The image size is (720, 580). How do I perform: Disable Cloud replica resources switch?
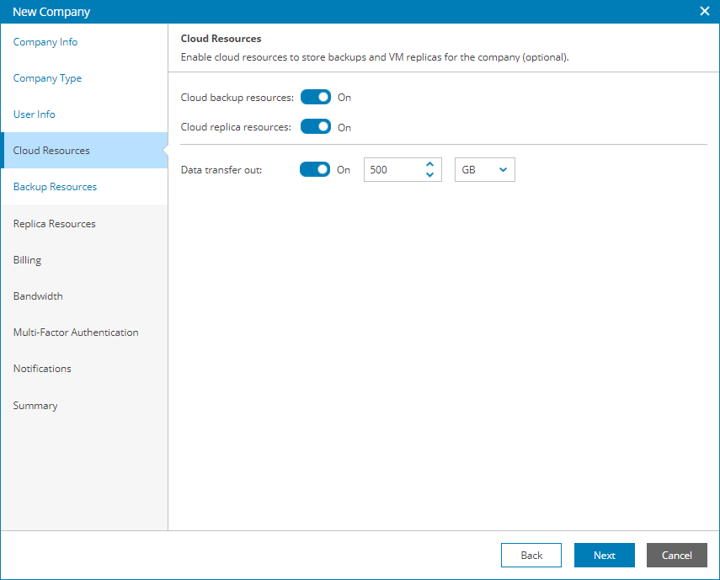(316, 127)
